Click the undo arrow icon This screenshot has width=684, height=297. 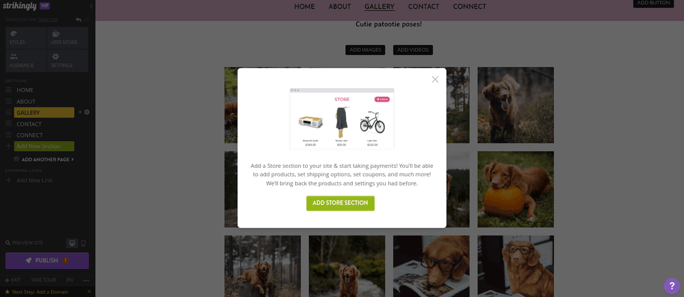[x=79, y=19]
